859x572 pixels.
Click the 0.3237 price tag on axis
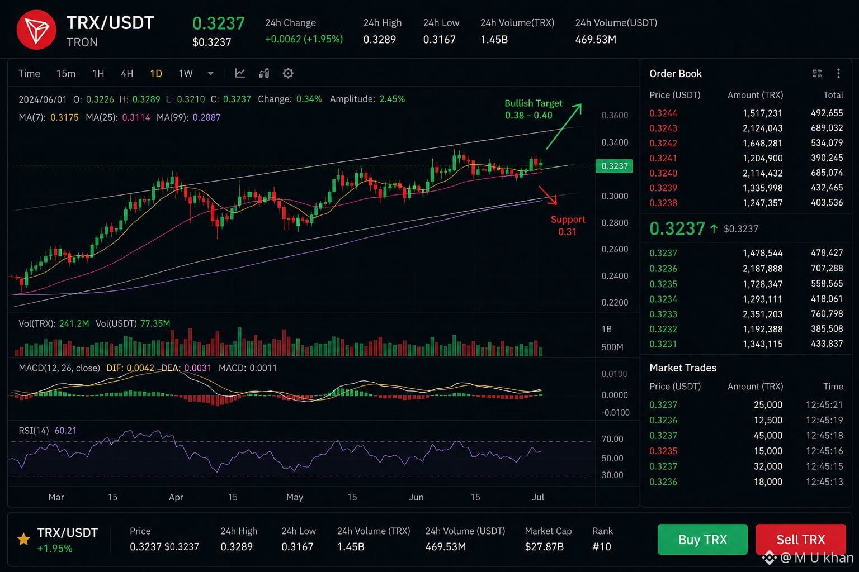coord(614,166)
